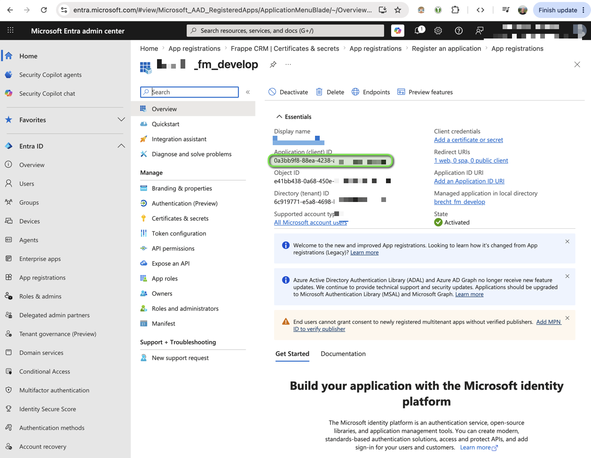Click Add a certificate or secret
The height and width of the screenshot is (458, 591).
468,140
